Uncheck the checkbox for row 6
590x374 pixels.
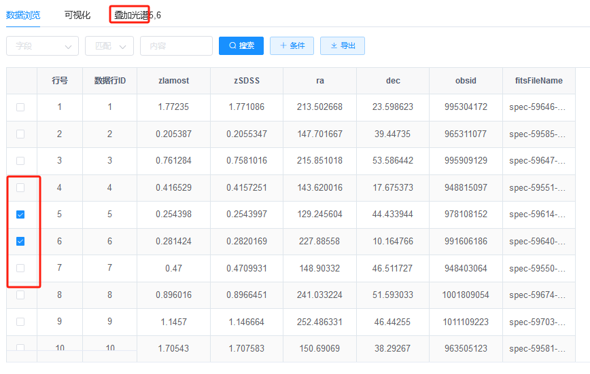point(20,241)
